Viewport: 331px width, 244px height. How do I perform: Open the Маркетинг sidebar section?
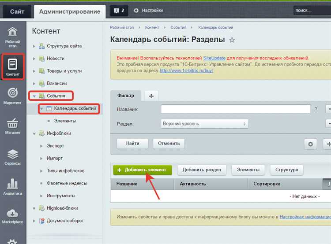[12, 96]
